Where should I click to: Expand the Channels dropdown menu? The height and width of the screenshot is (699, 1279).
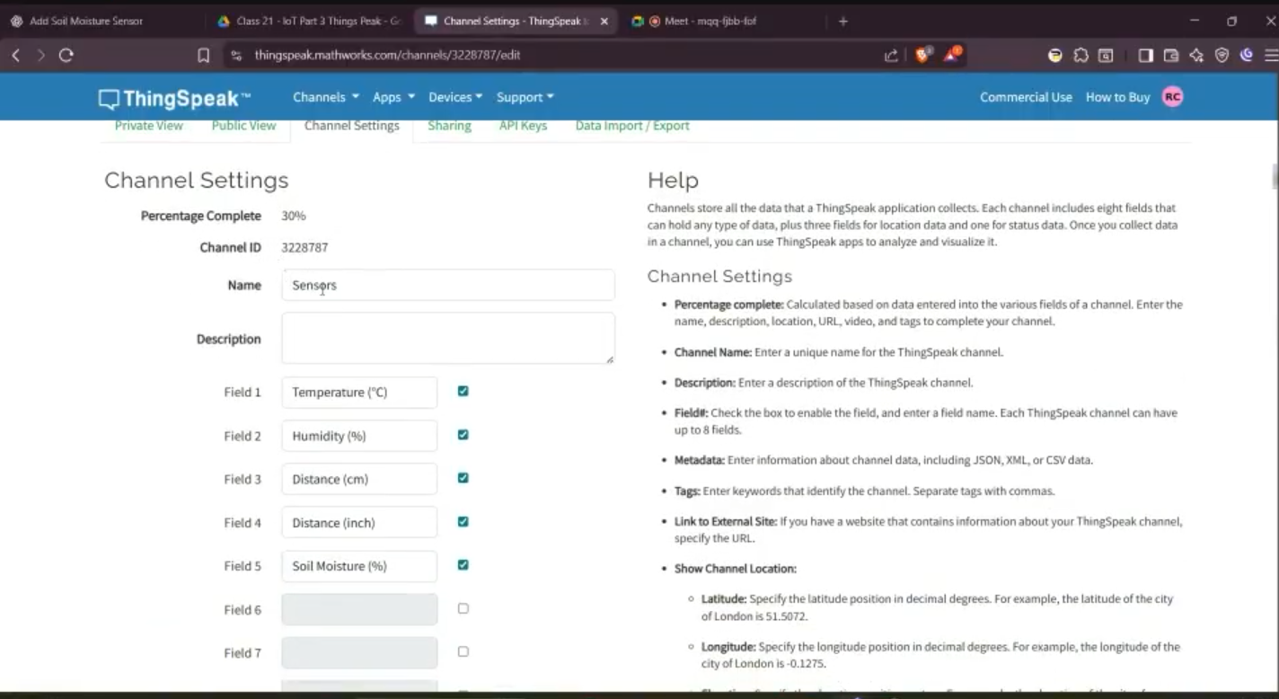(325, 97)
